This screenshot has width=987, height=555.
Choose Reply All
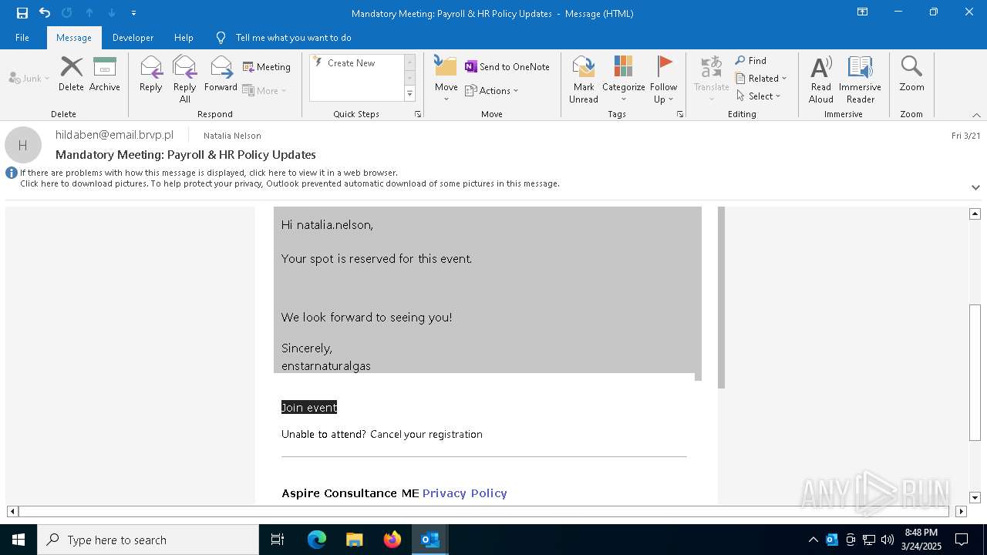click(184, 79)
